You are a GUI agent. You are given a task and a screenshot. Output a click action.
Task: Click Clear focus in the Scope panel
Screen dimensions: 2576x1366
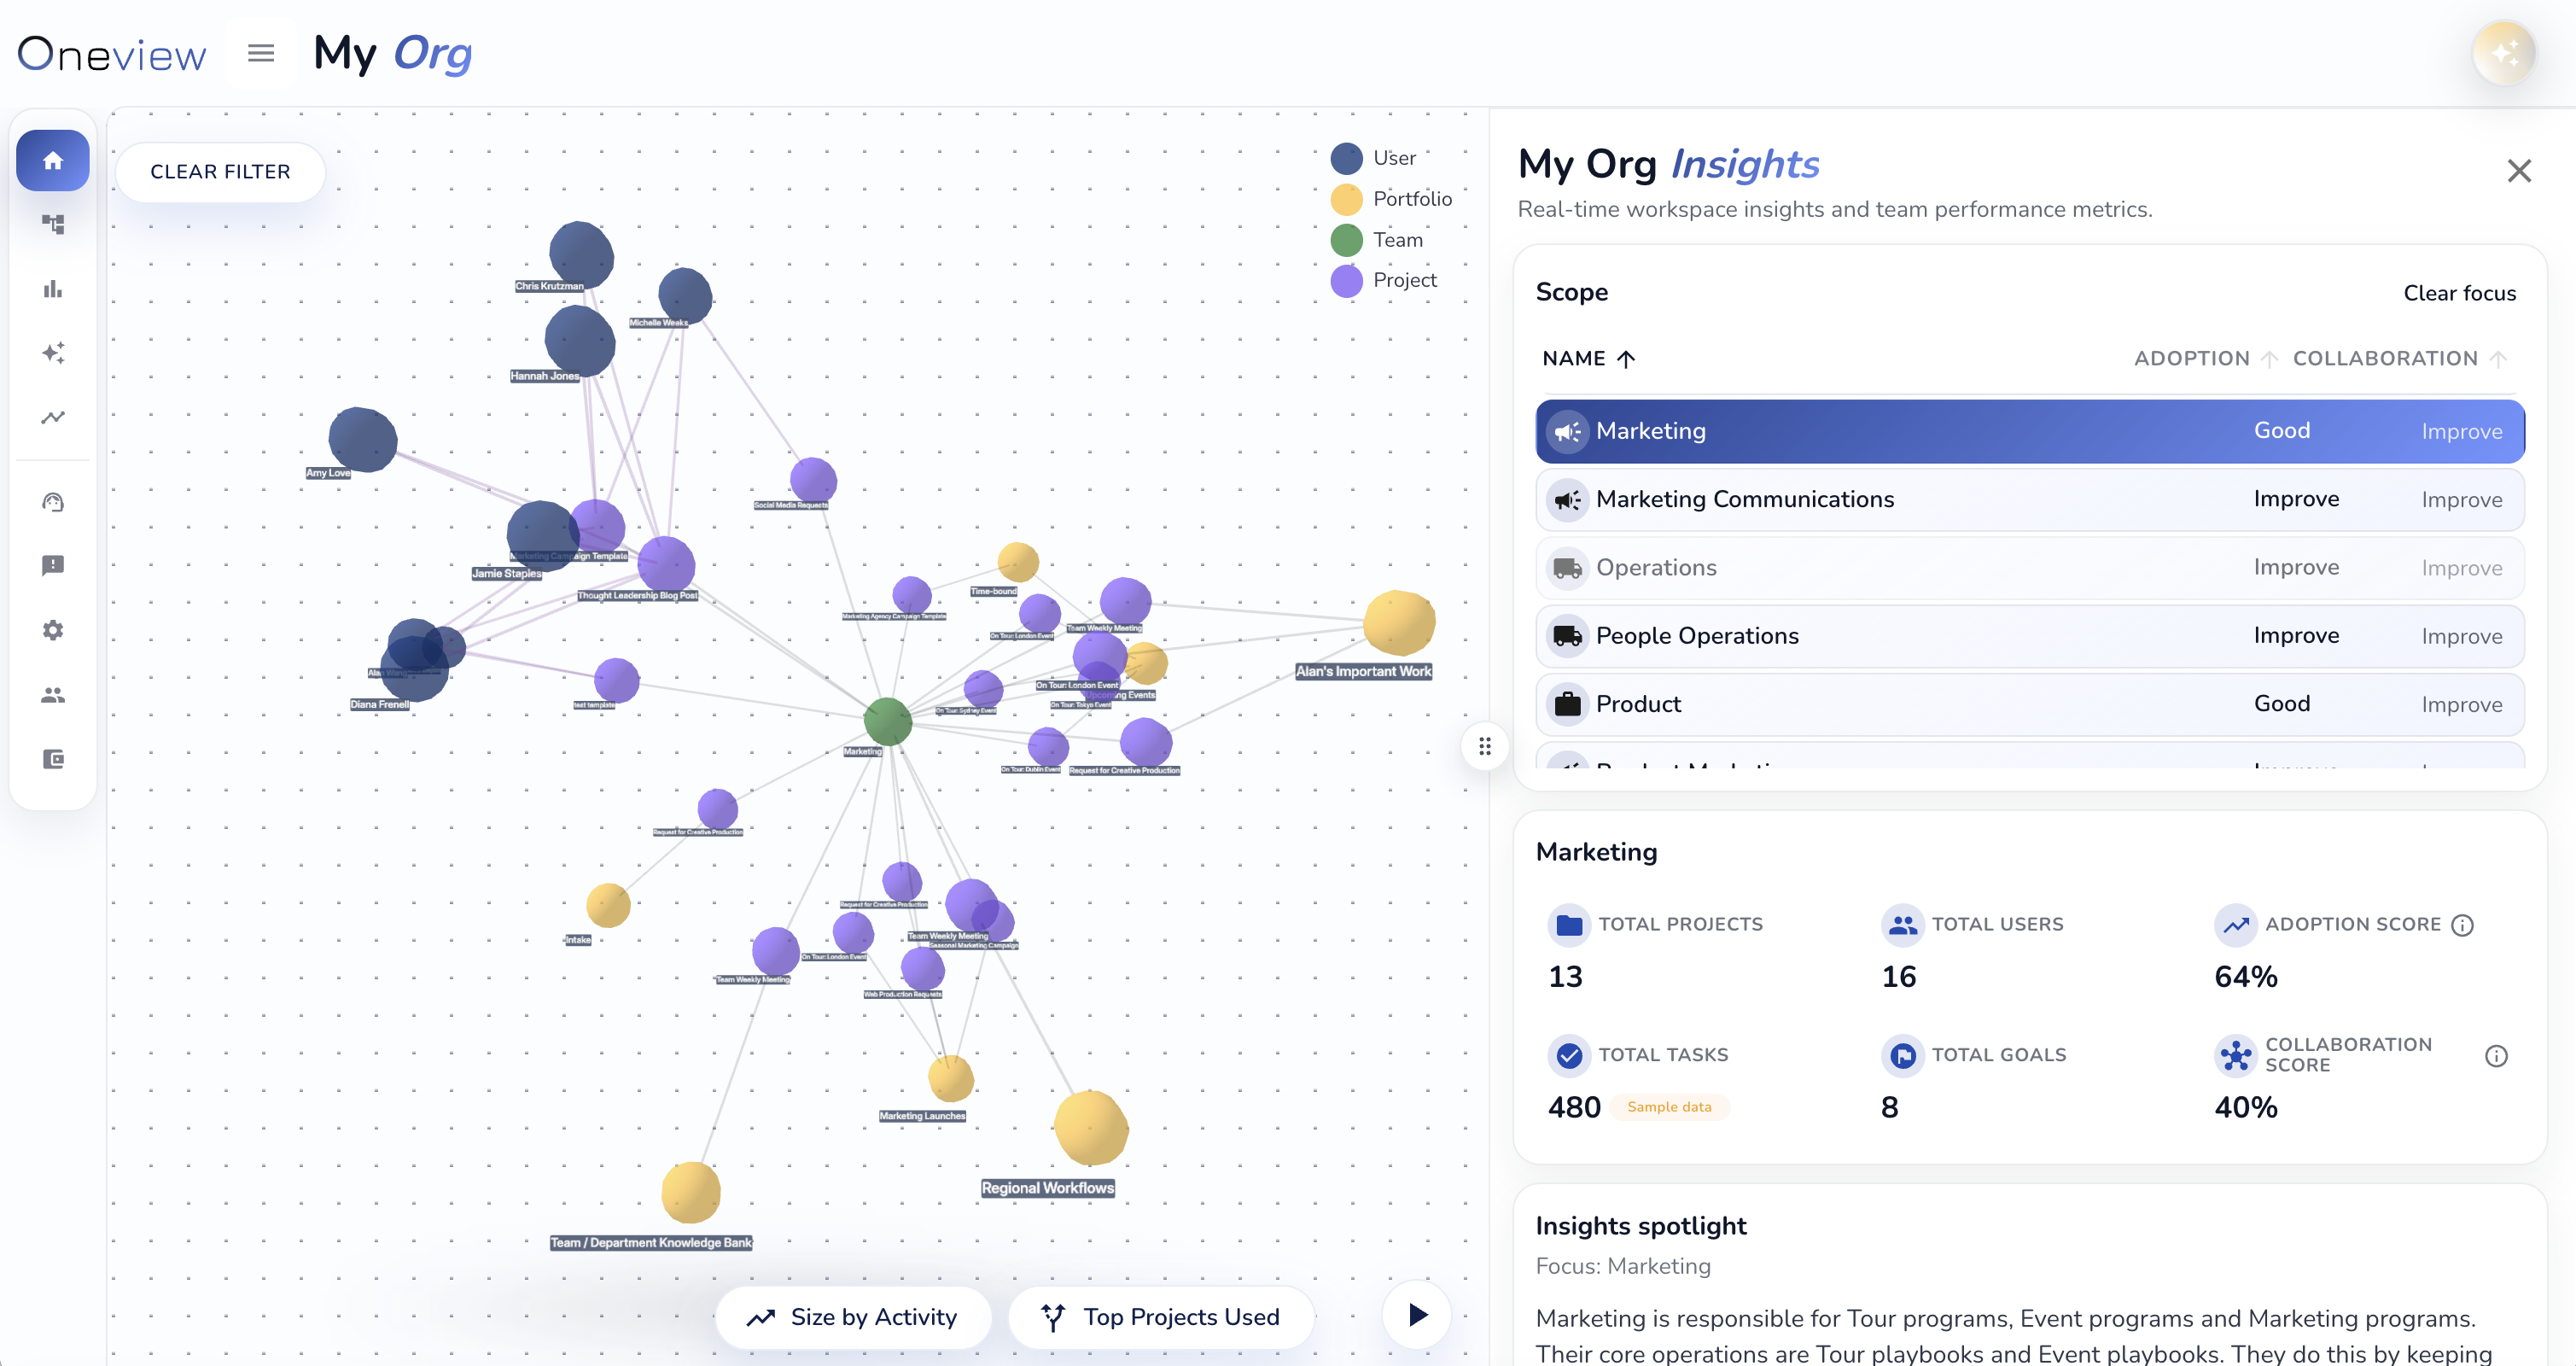click(2459, 292)
